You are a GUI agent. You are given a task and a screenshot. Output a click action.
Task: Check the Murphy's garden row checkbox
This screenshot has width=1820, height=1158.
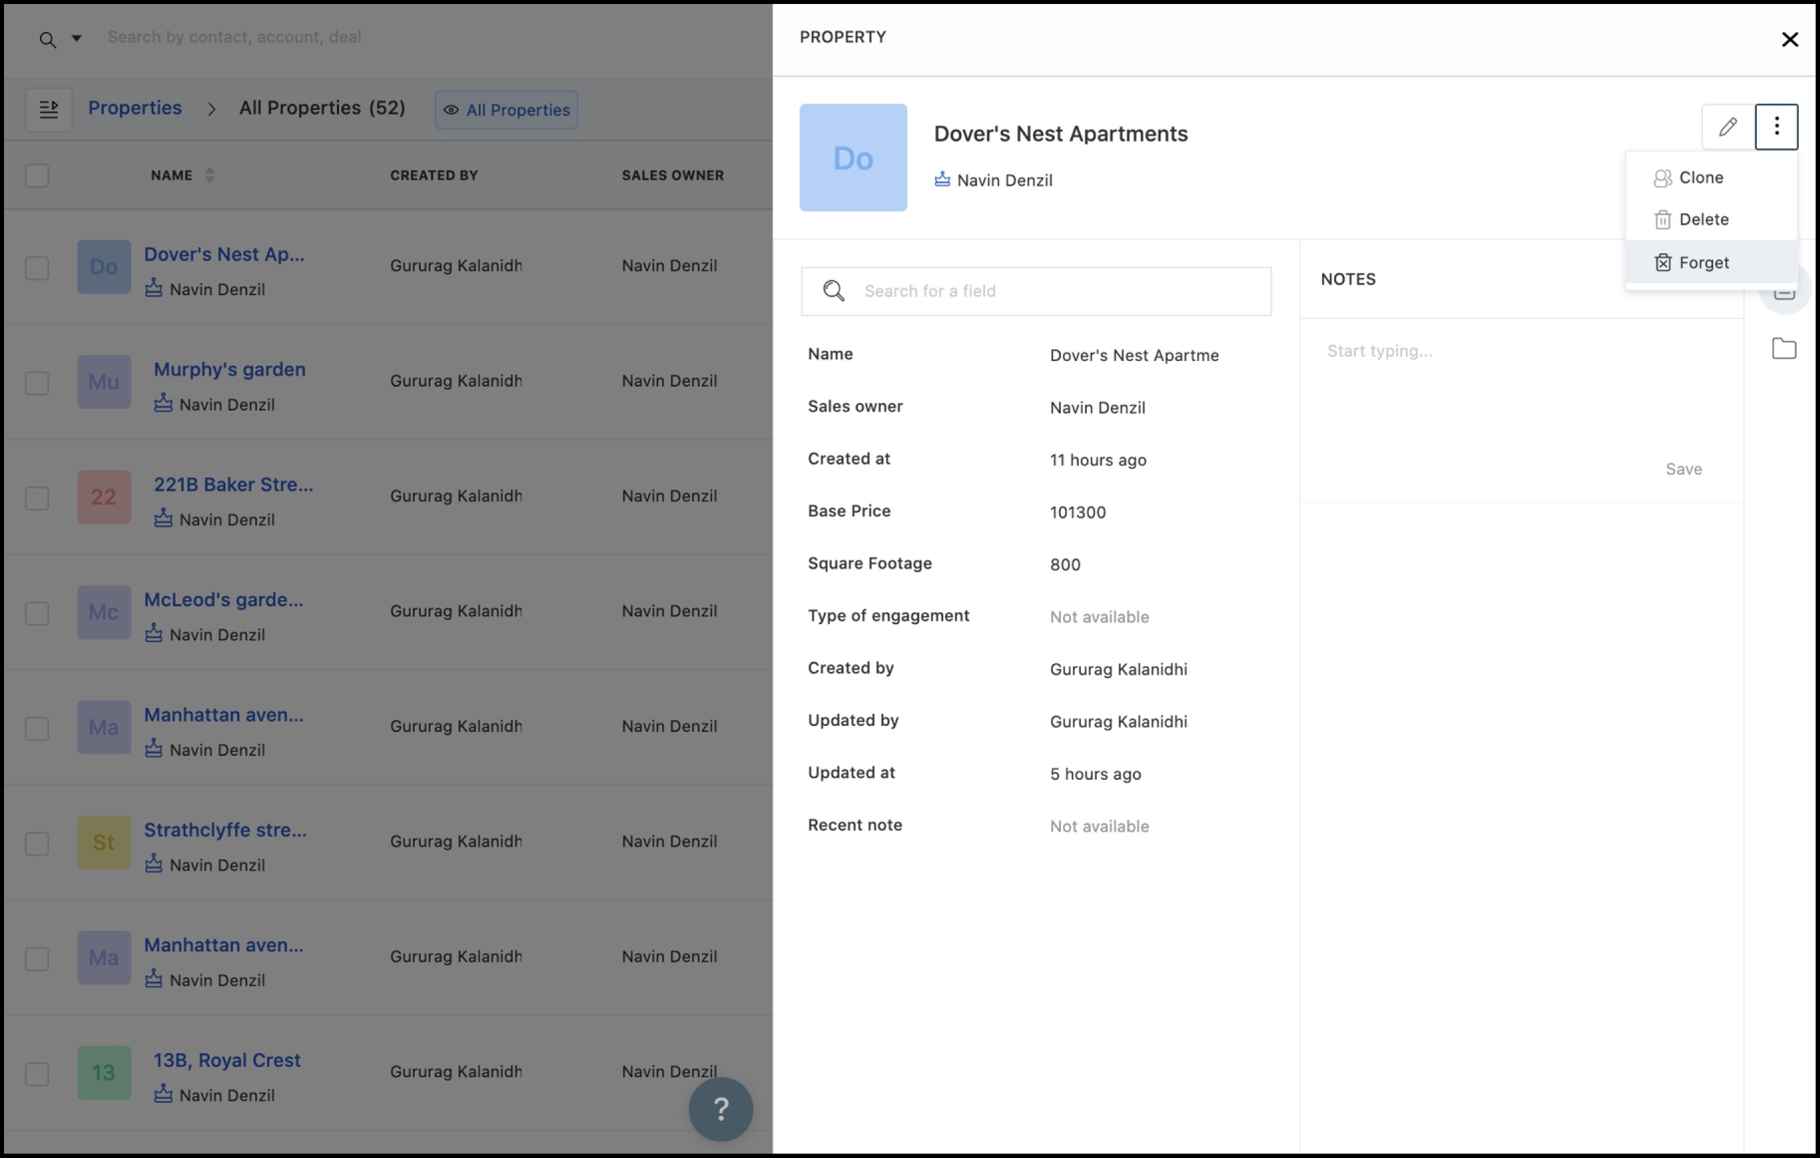(37, 382)
